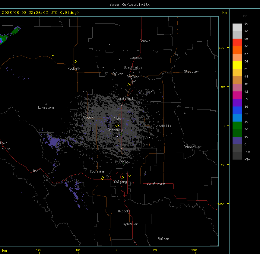Click the caret marker just above Innisfail
The height and width of the screenshot is (254, 260).
pos(130,88)
